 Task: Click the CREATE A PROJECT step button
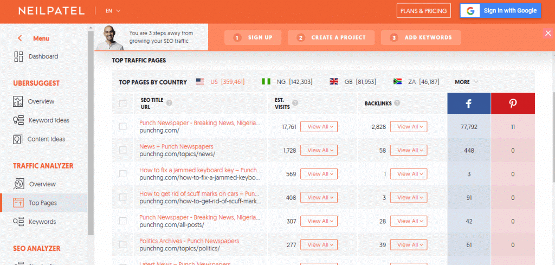tap(331, 37)
